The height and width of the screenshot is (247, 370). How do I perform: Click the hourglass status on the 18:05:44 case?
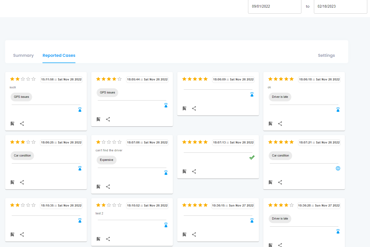click(x=166, y=105)
